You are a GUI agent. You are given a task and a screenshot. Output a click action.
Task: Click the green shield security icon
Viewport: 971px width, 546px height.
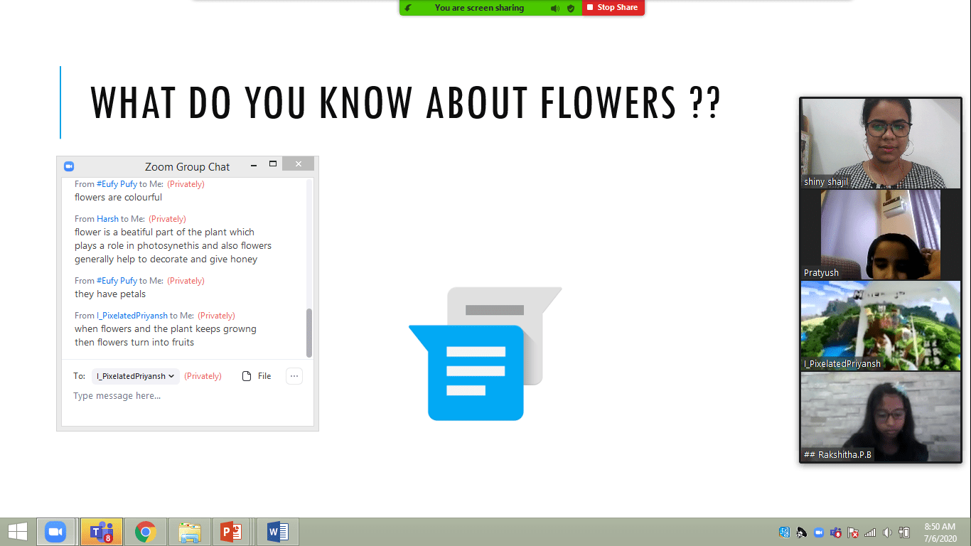tap(571, 9)
